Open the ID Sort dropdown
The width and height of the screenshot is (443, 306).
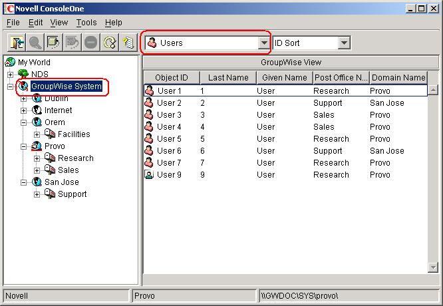pyautogui.click(x=344, y=43)
